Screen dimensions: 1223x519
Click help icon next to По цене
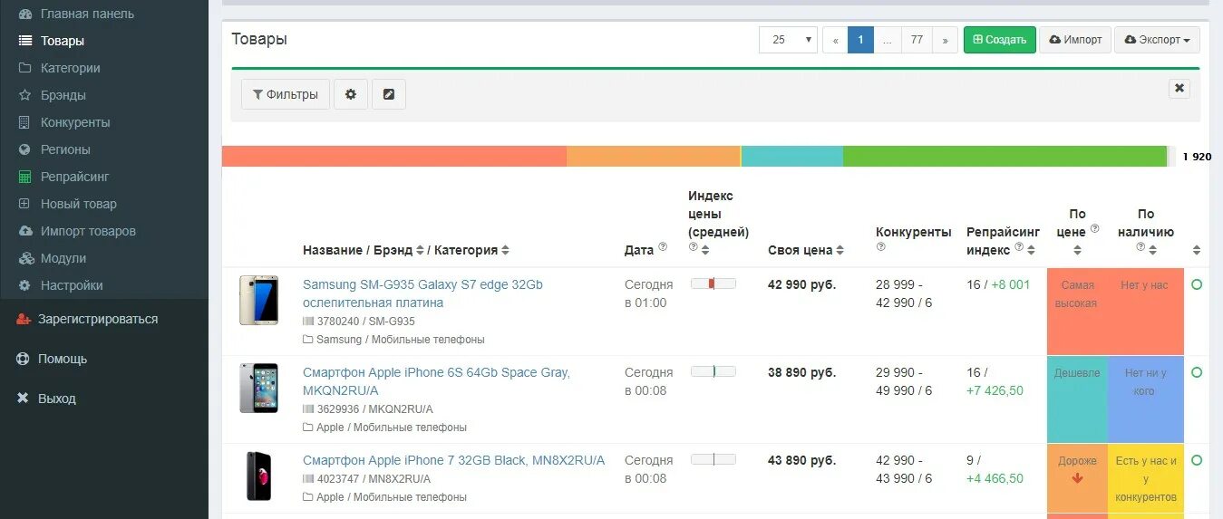(1094, 228)
